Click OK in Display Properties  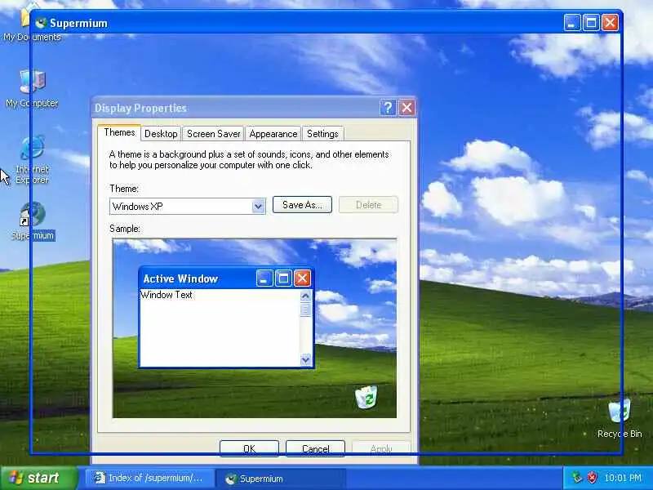tap(250, 448)
